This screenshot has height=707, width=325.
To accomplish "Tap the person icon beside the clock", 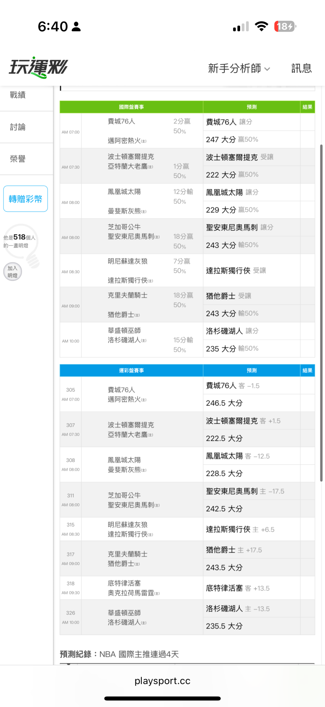I will pos(76,26).
